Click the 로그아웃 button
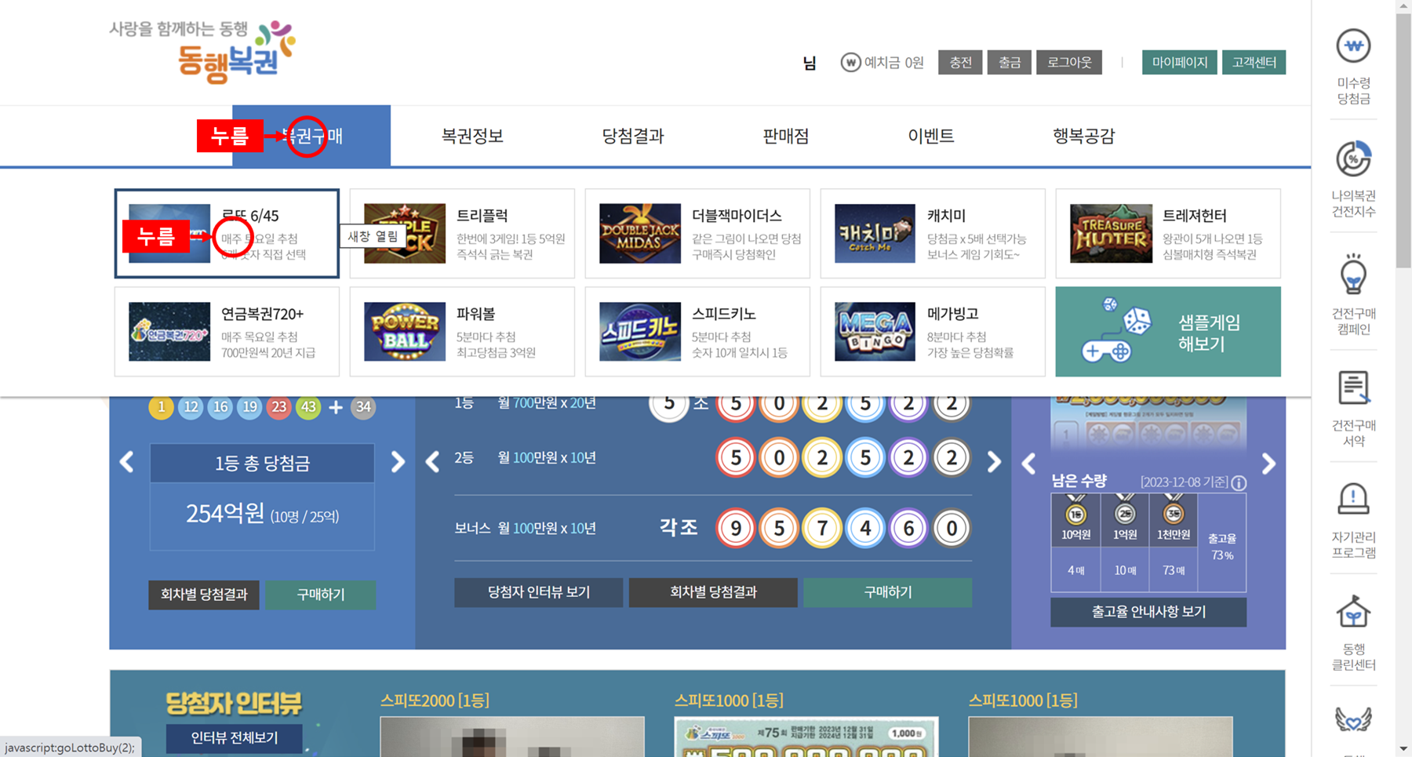The height and width of the screenshot is (757, 1412). point(1069,62)
